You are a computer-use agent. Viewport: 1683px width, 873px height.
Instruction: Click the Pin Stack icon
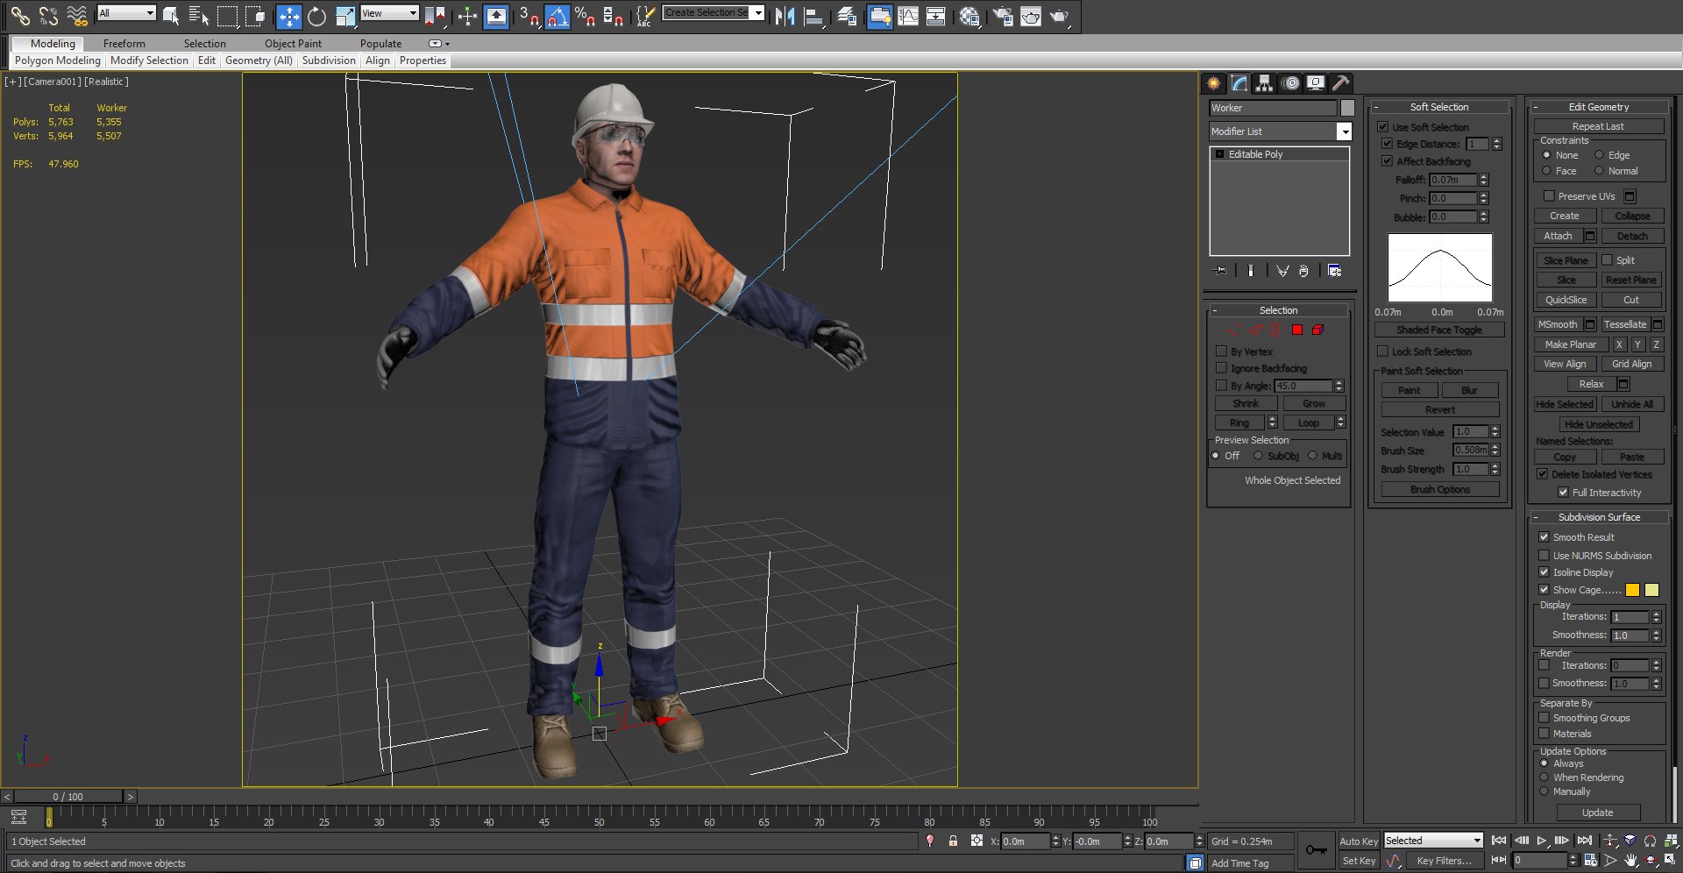(1219, 271)
